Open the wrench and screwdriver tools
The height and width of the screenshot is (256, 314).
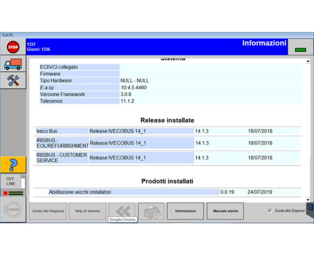13,80
